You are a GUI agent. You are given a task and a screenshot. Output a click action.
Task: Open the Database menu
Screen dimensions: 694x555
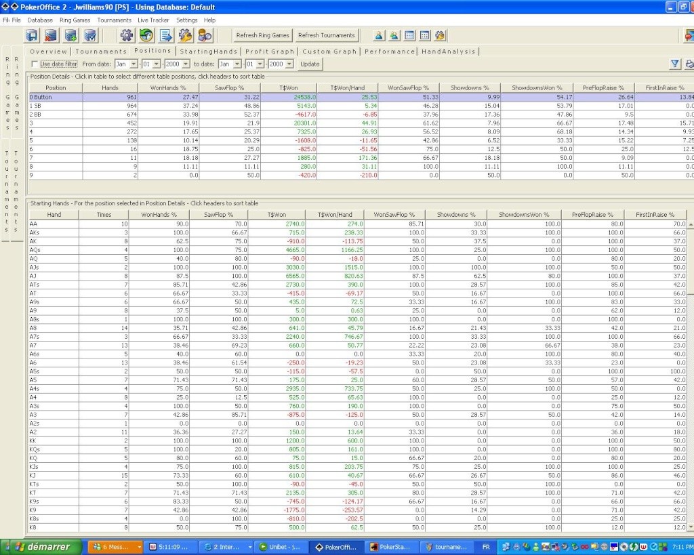pyautogui.click(x=40, y=20)
